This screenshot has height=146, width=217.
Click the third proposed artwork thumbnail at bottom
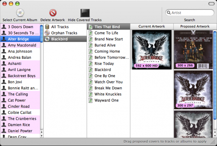point(193,124)
